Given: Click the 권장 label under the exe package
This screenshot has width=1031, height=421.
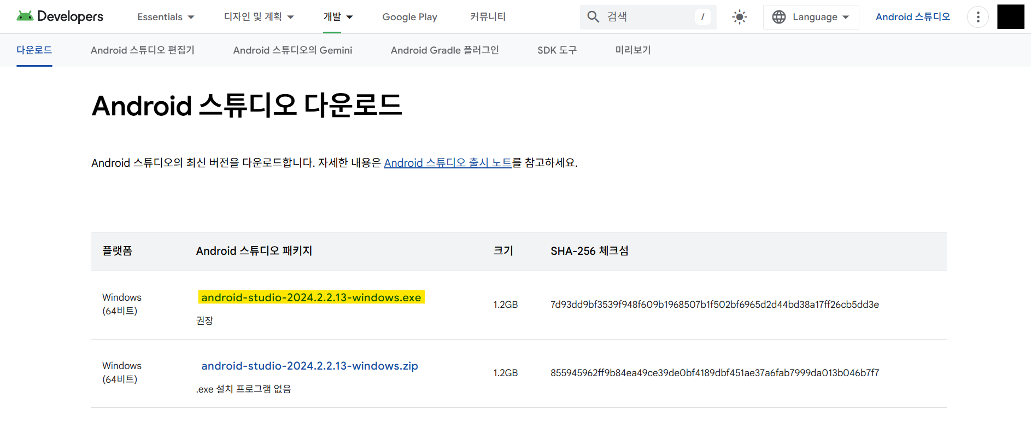Looking at the screenshot, I should tap(204, 320).
